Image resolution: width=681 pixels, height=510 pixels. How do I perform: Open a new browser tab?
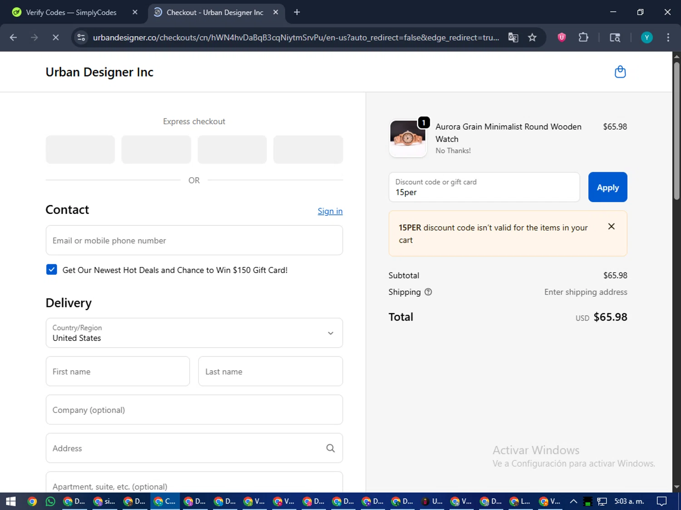point(297,12)
